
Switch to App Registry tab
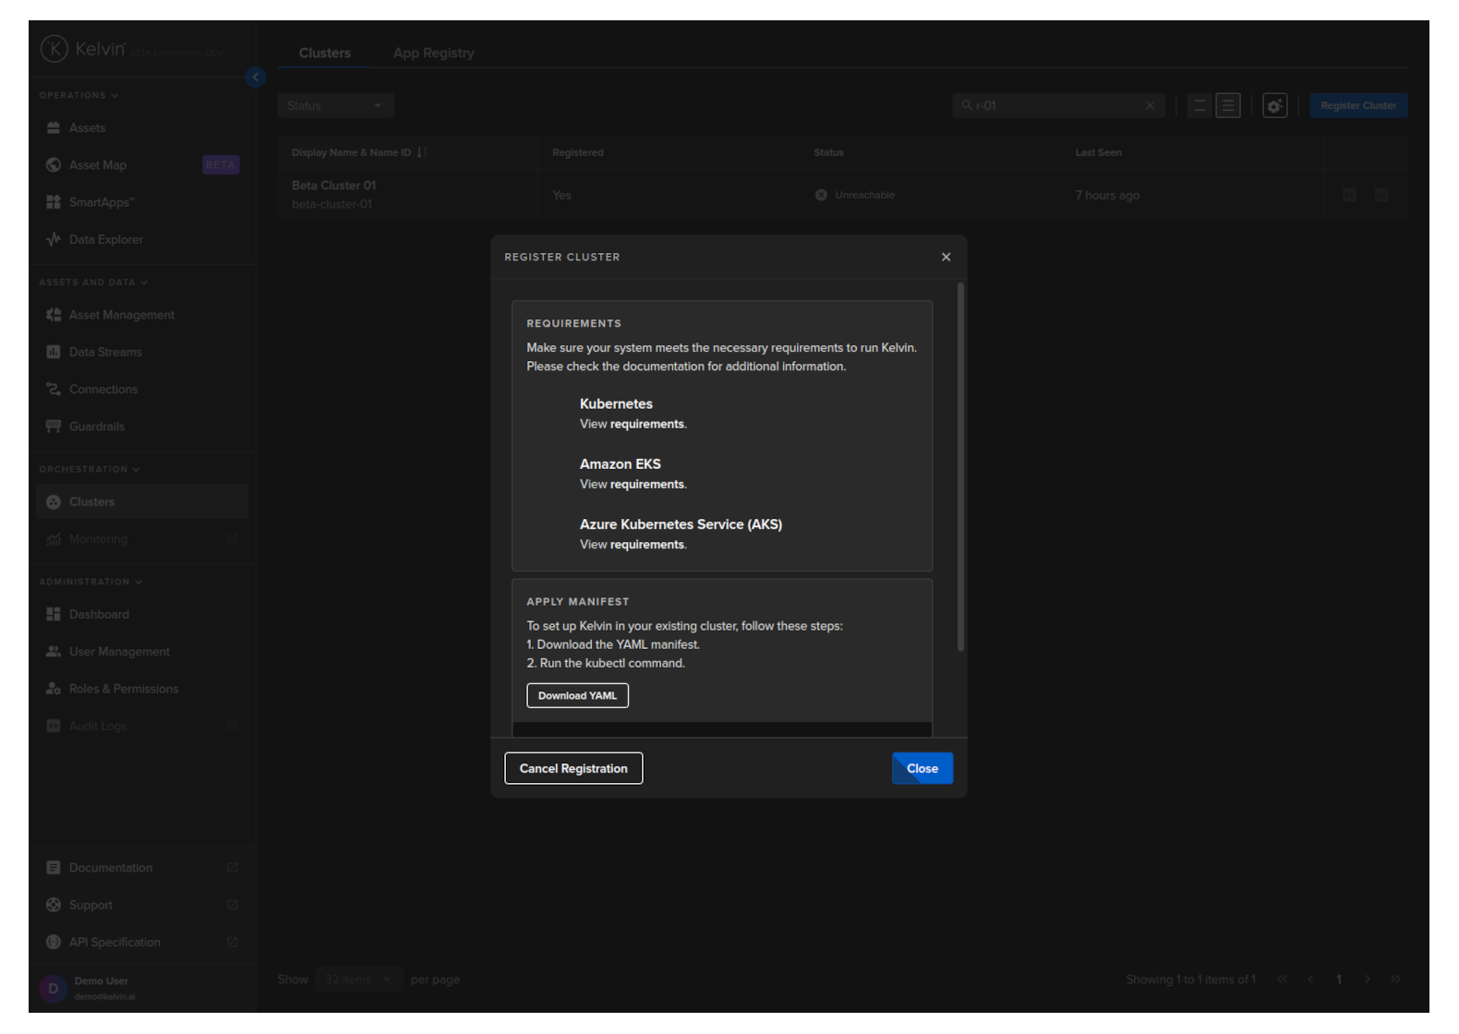pyautogui.click(x=433, y=54)
